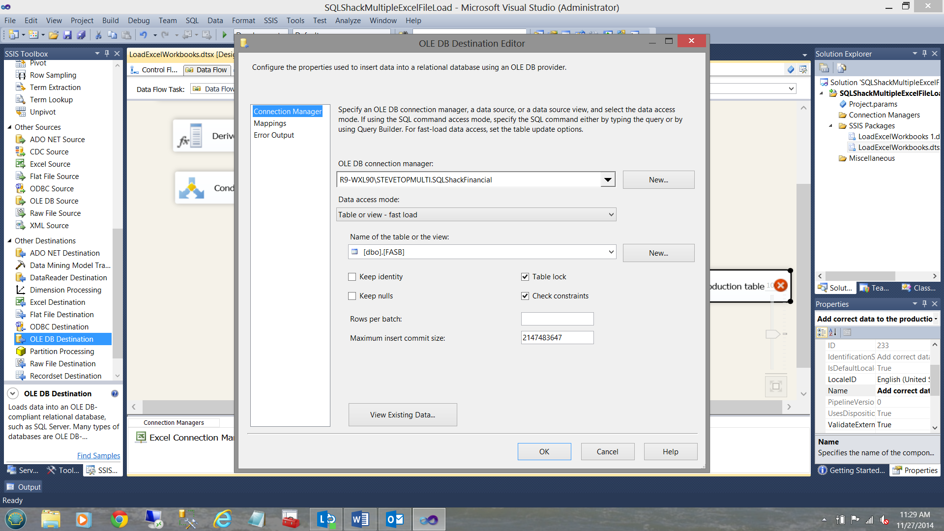Select Mappings page in editor
Image resolution: width=944 pixels, height=531 pixels.
(270, 123)
